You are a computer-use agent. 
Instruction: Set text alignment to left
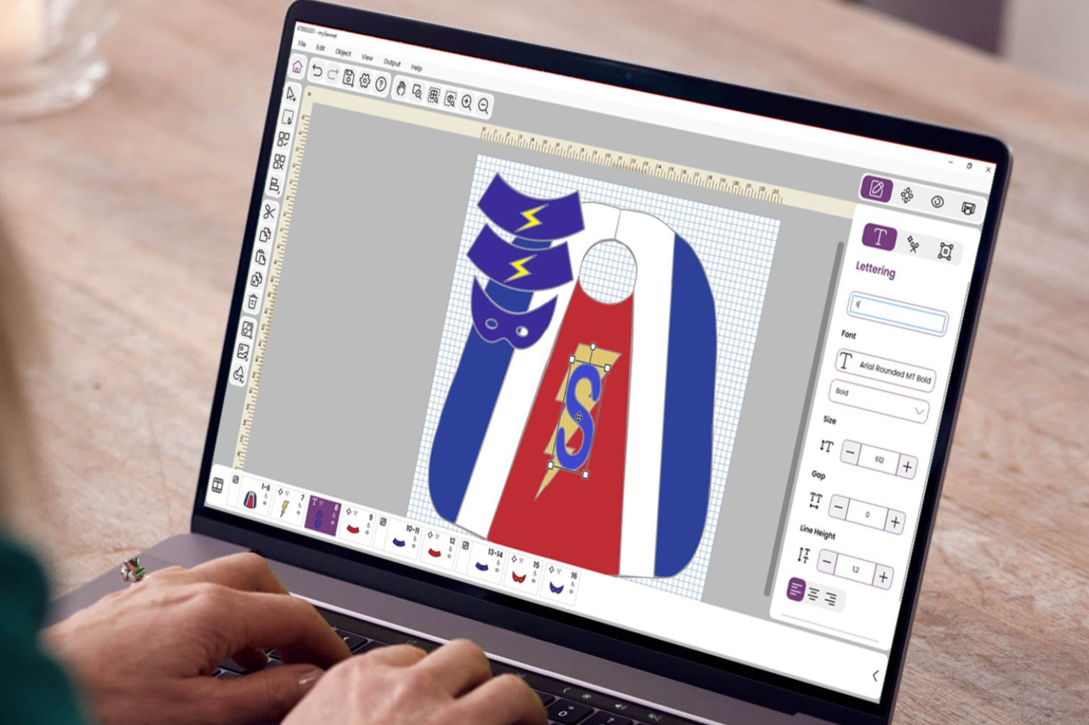(x=795, y=589)
